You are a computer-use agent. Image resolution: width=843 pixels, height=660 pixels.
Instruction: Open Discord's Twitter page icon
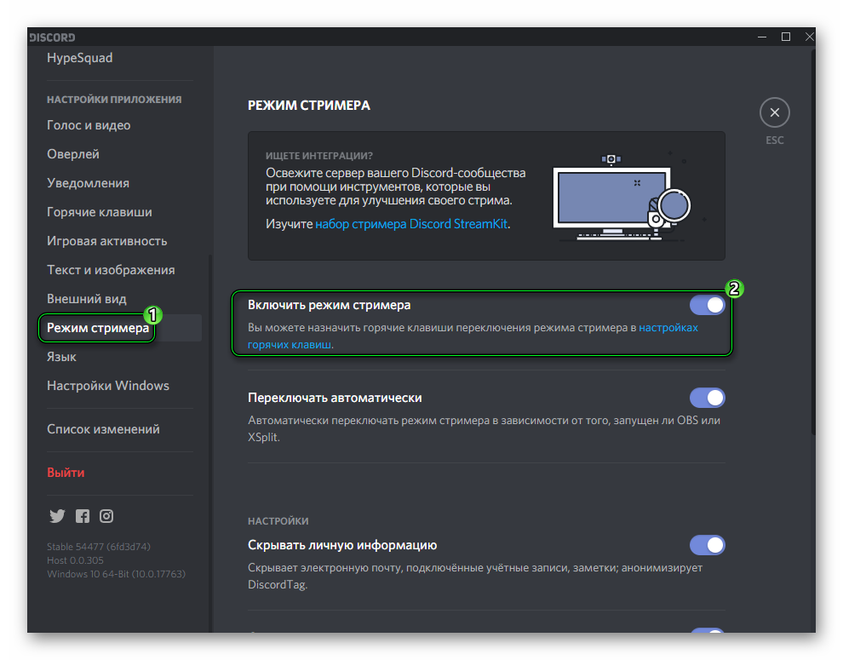(x=57, y=516)
